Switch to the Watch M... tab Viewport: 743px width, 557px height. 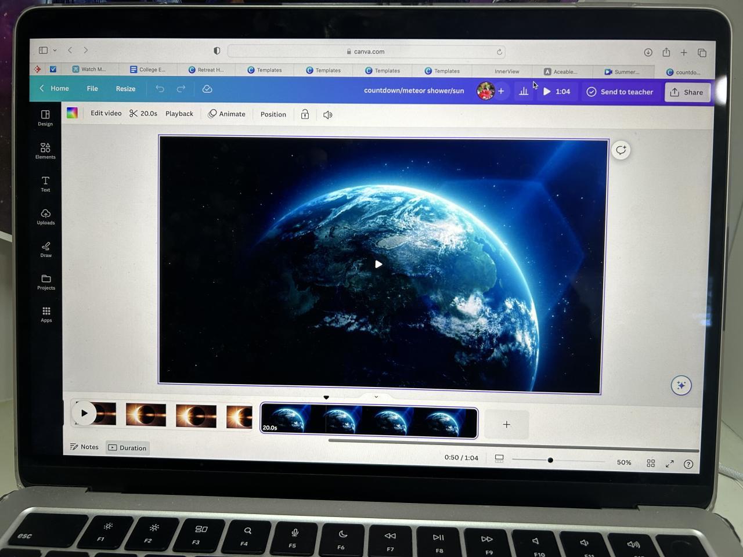89,69
